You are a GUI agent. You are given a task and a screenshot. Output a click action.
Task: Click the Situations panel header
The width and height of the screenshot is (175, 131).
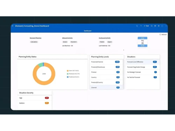pyautogui.click(x=143, y=57)
